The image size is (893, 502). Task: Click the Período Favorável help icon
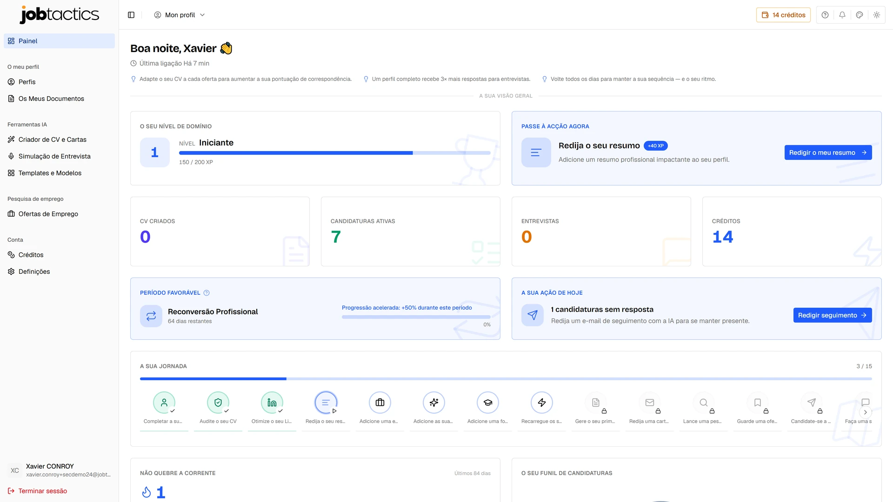coord(207,293)
